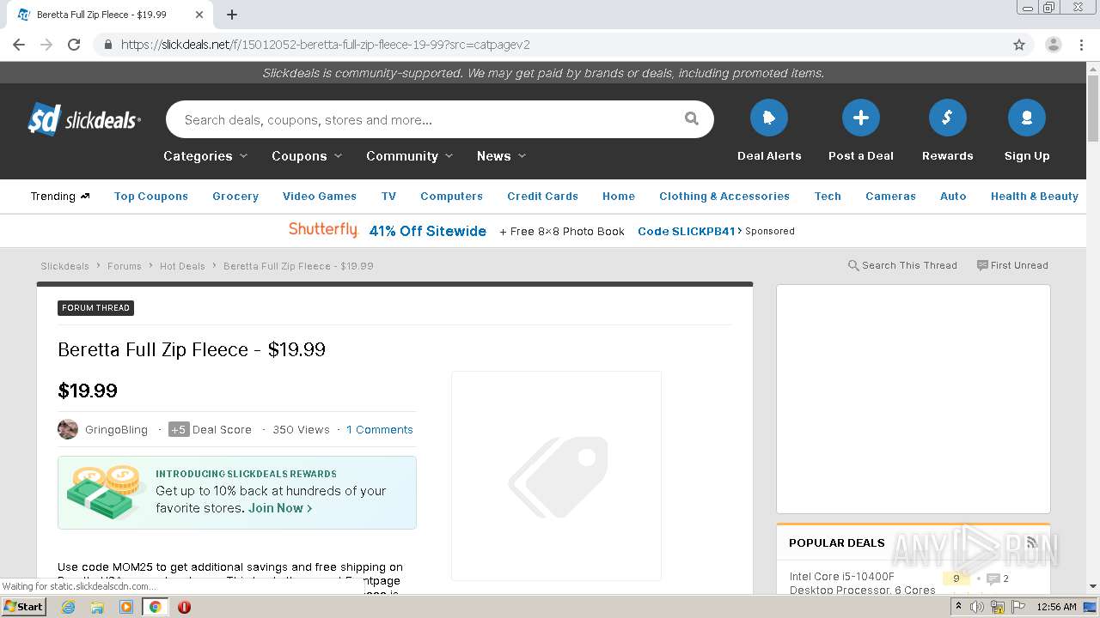Click the rewards money stack image
The width and height of the screenshot is (1100, 618).
tap(105, 492)
